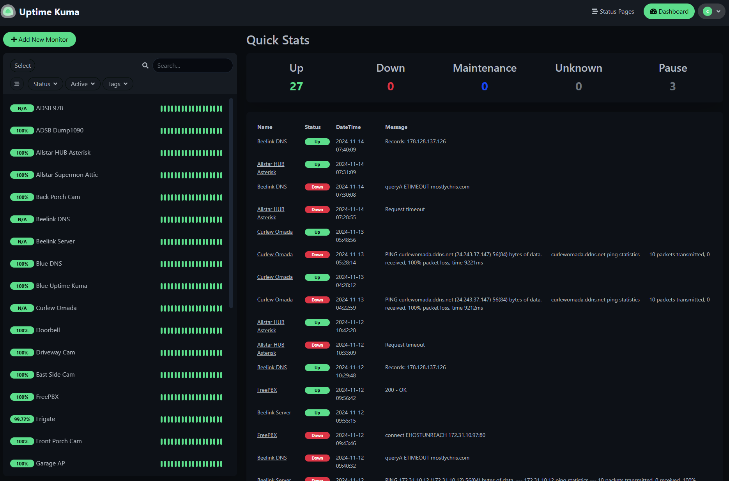Click FreePBX link at 09:43:46
The height and width of the screenshot is (481, 729).
pyautogui.click(x=267, y=435)
